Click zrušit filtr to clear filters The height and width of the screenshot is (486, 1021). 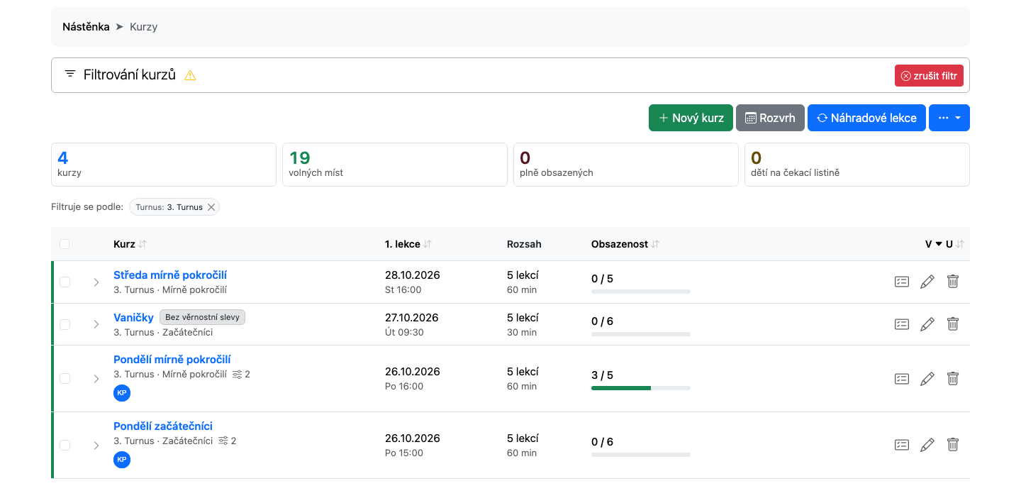[929, 76]
